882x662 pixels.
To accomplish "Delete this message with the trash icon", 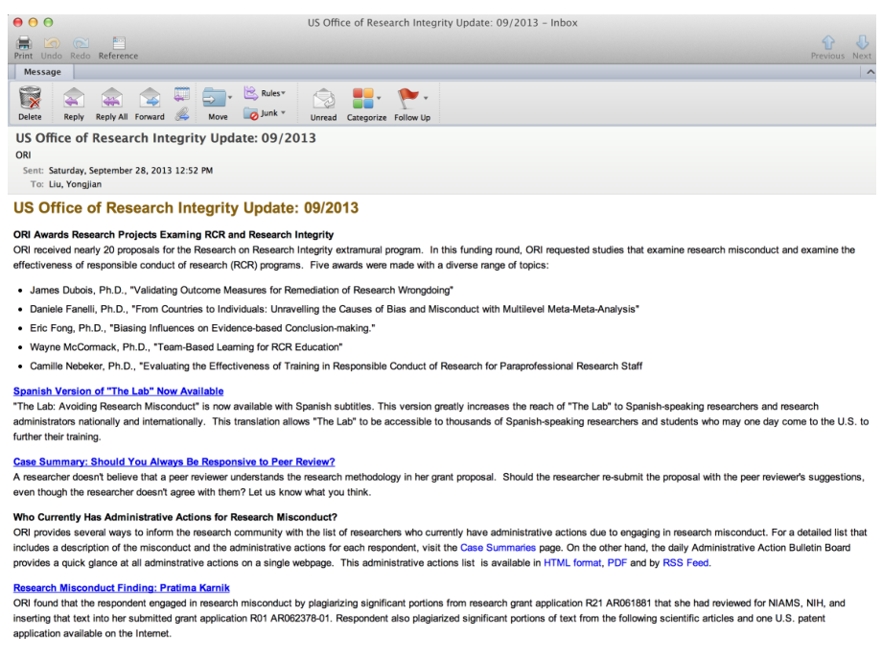I will coord(30,98).
